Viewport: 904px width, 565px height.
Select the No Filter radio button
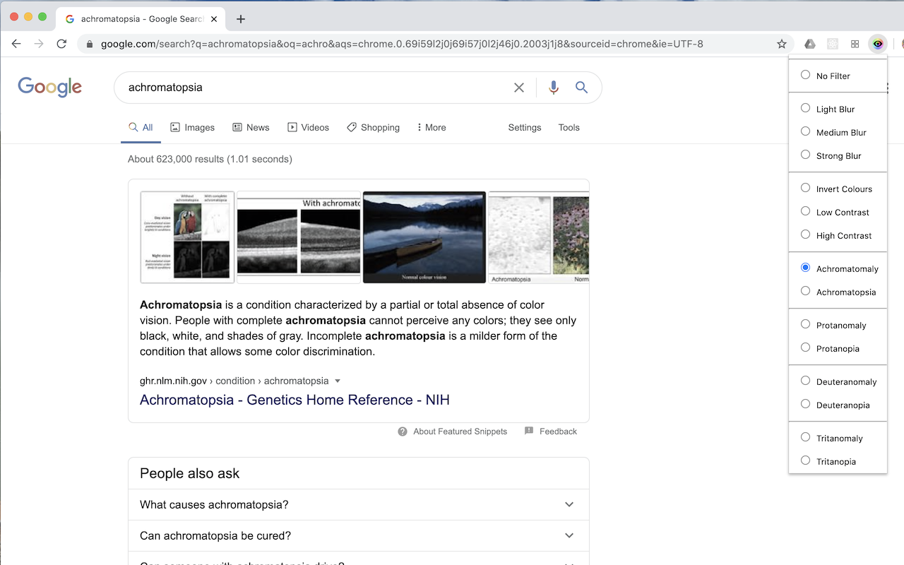coord(805,75)
